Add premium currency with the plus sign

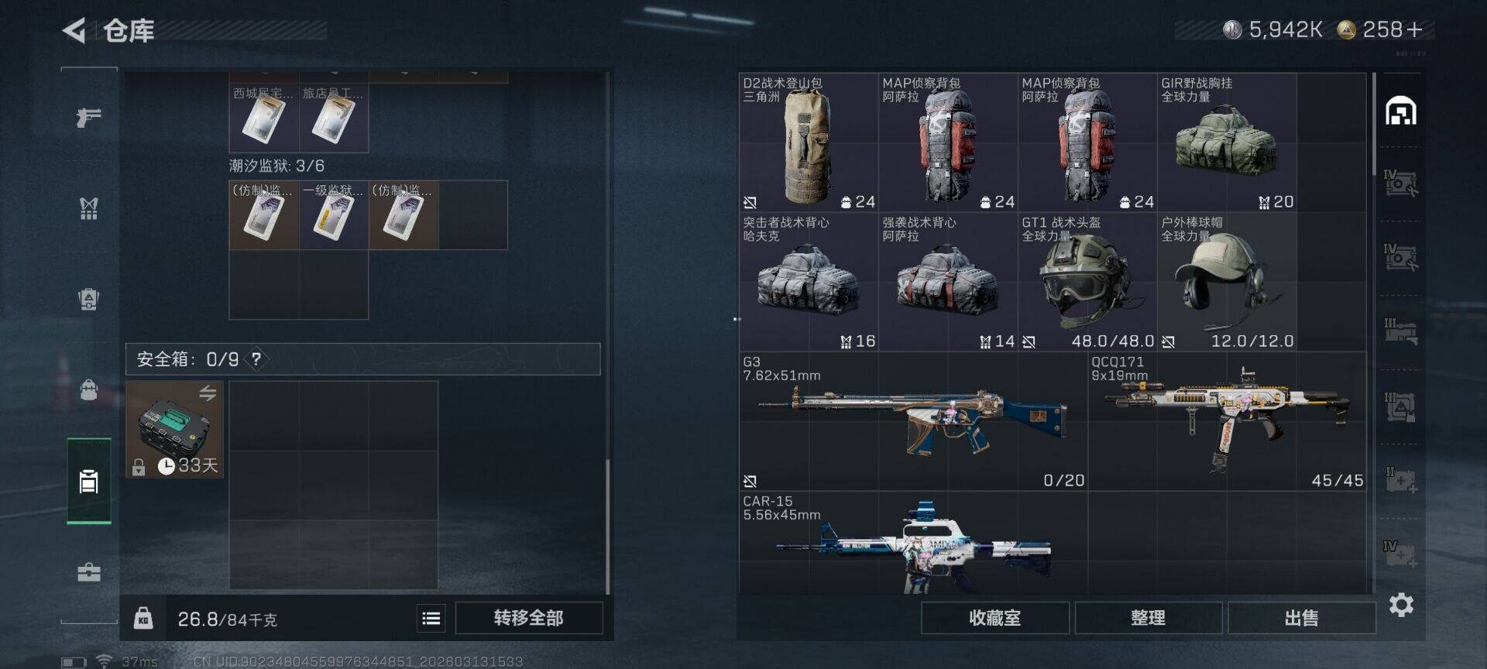pyautogui.click(x=1414, y=29)
